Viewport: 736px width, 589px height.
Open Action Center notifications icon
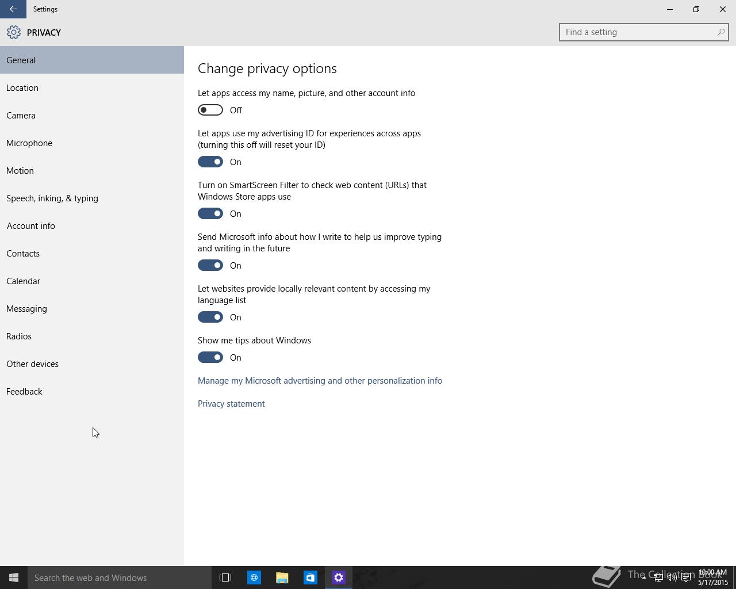tap(686, 577)
